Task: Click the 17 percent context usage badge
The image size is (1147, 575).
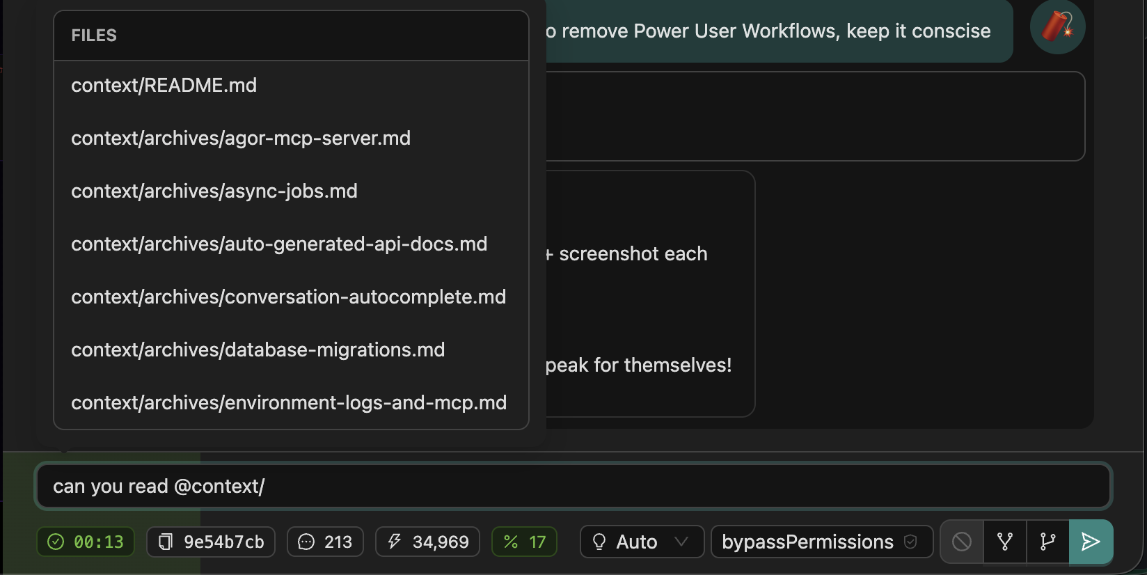Action: pyautogui.click(x=524, y=542)
